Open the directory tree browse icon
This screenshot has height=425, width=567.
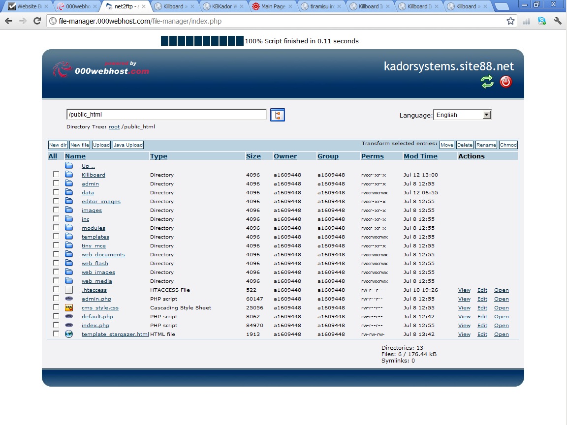[278, 115]
